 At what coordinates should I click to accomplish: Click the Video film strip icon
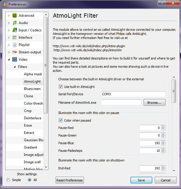coord(15,59)
